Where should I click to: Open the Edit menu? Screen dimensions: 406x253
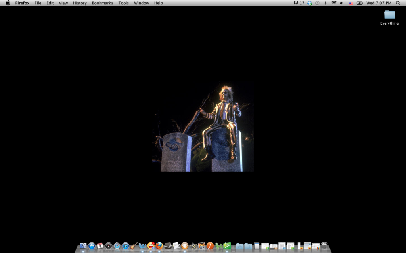click(50, 3)
